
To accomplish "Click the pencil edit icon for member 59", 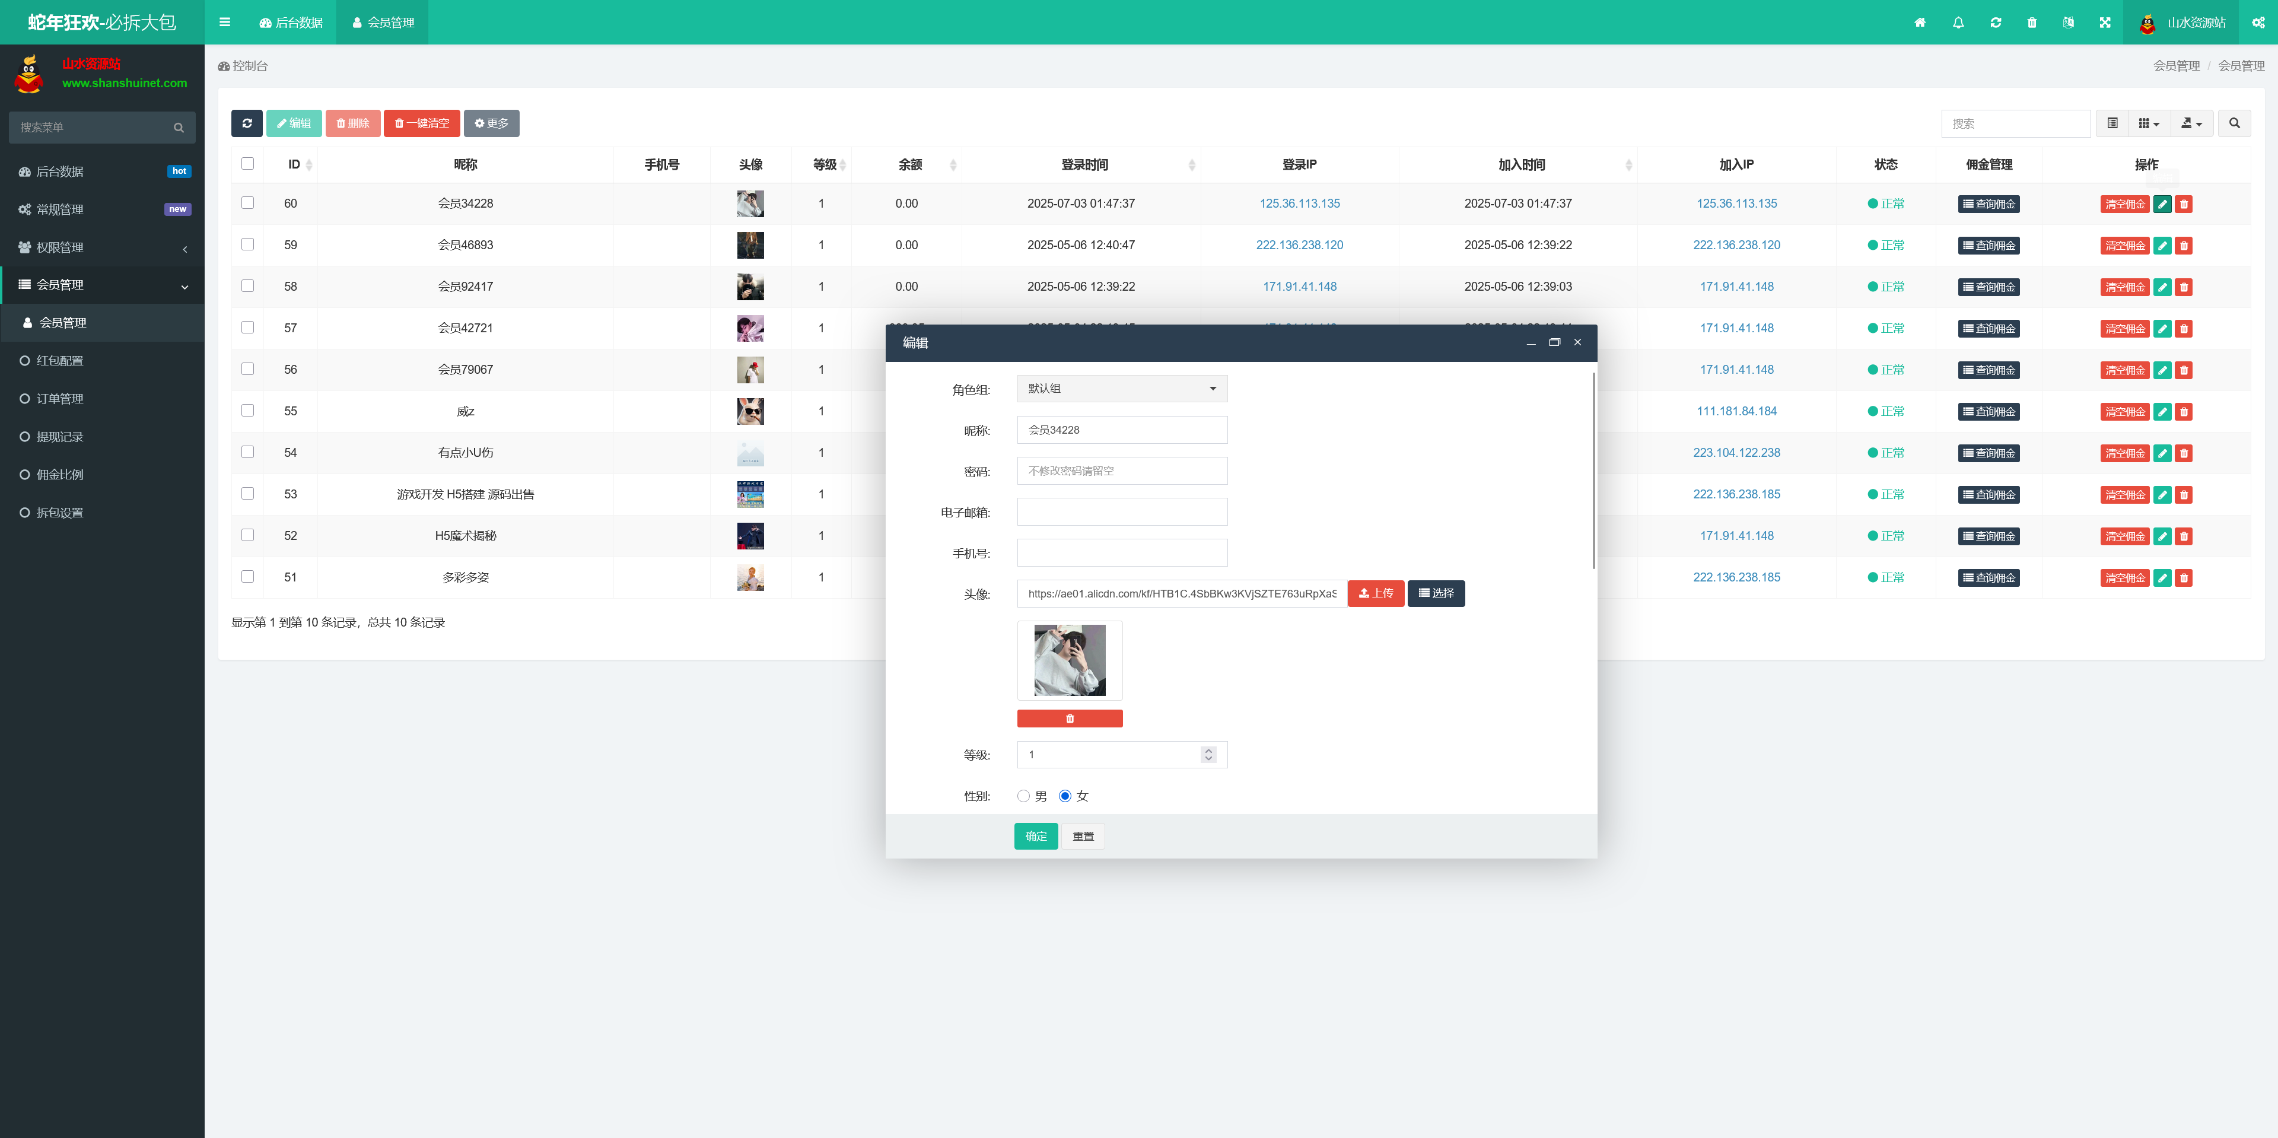I will point(2162,246).
